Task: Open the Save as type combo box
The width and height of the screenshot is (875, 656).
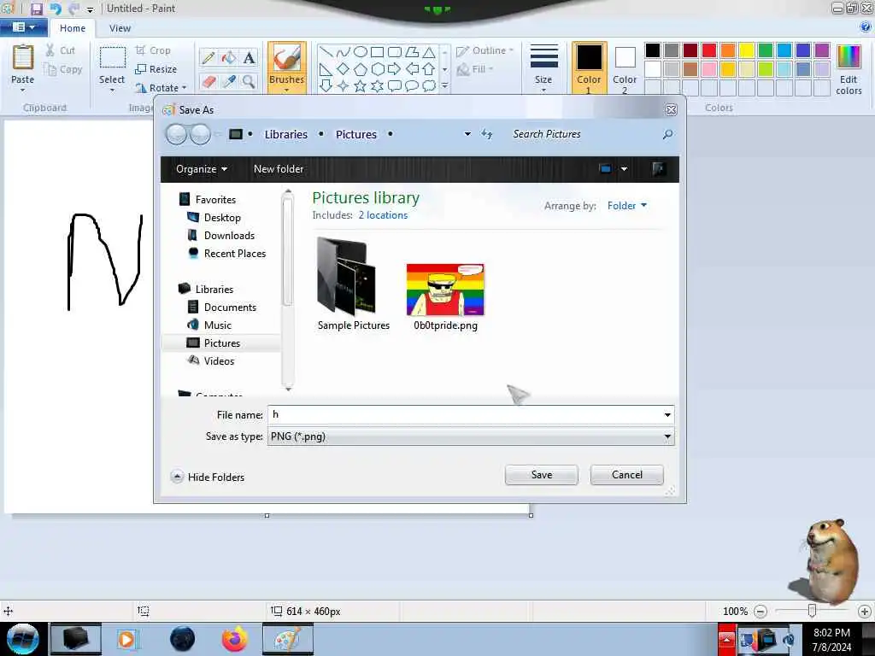Action: pyautogui.click(x=471, y=436)
